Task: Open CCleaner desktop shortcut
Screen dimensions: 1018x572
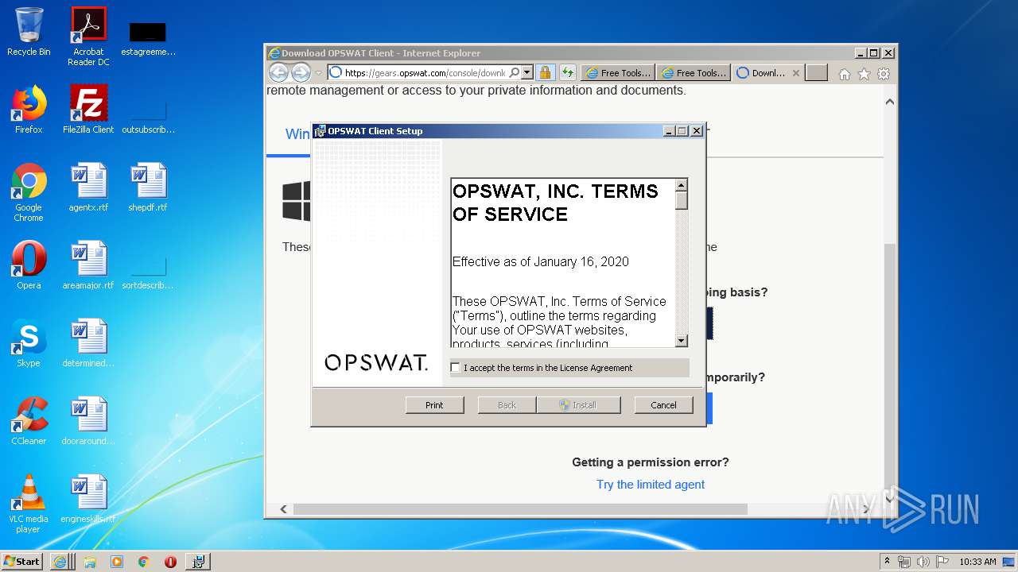Action: pos(29,421)
